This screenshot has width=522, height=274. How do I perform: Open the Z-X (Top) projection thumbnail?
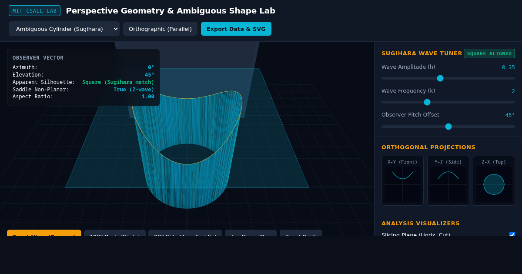494,181
